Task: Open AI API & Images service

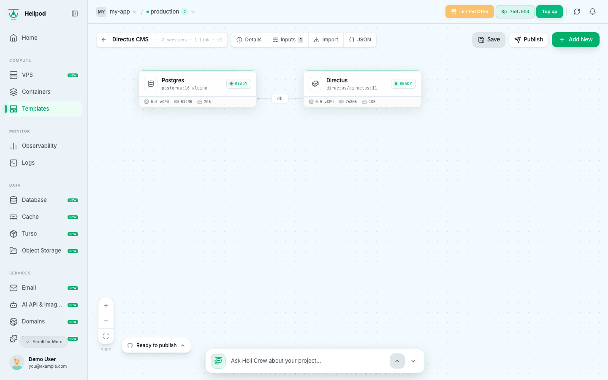Action: coord(43,304)
